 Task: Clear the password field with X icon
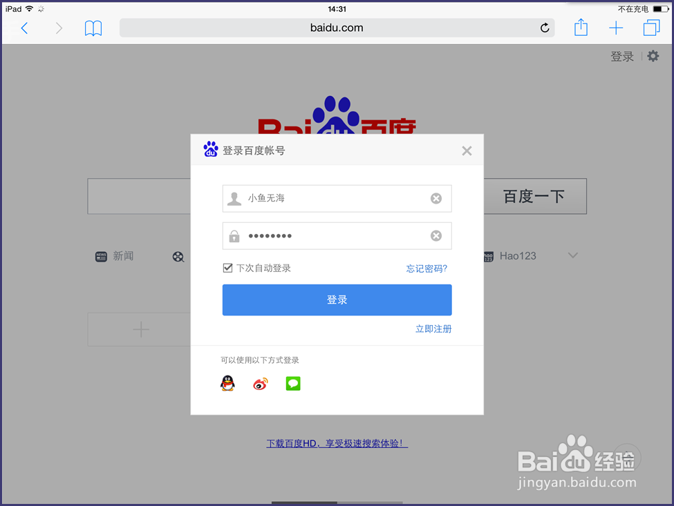pos(436,235)
